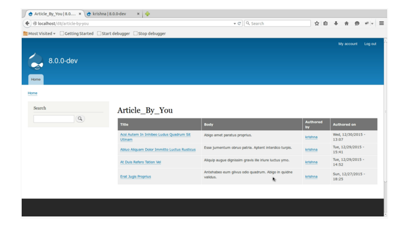Click the sidebar search magnifier button

[80, 118]
